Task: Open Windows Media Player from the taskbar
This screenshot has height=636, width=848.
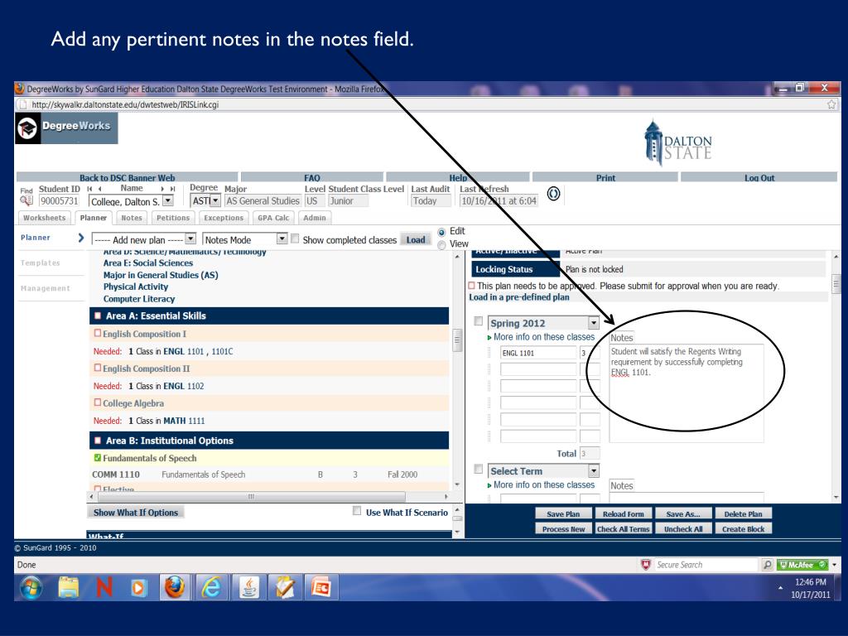Action: [x=138, y=588]
